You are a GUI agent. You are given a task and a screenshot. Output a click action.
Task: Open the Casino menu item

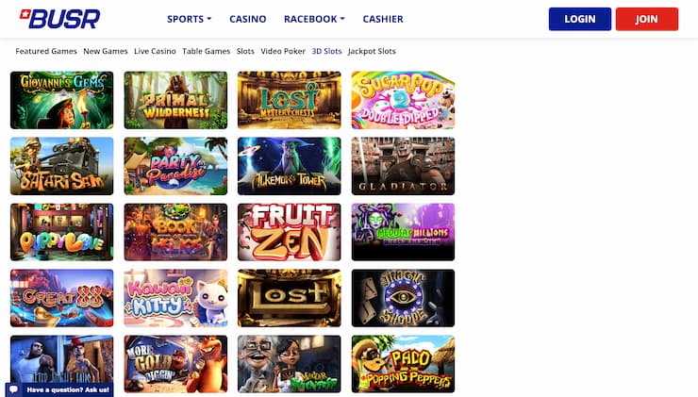point(248,19)
